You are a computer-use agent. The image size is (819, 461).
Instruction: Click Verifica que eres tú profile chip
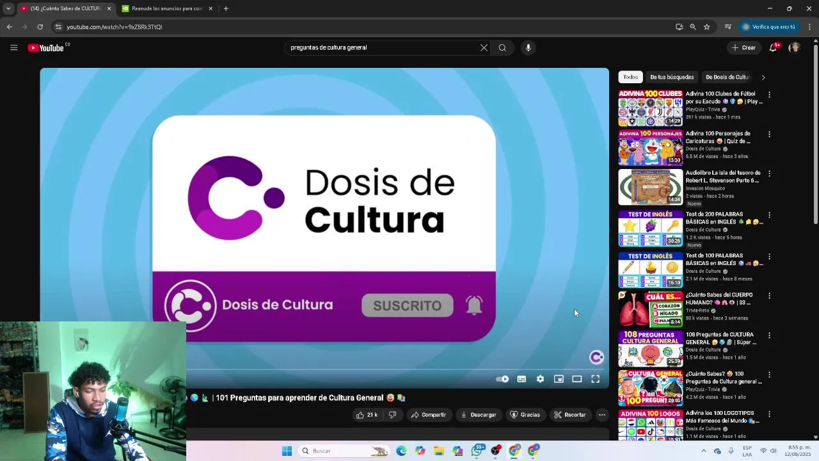pyautogui.click(x=768, y=27)
